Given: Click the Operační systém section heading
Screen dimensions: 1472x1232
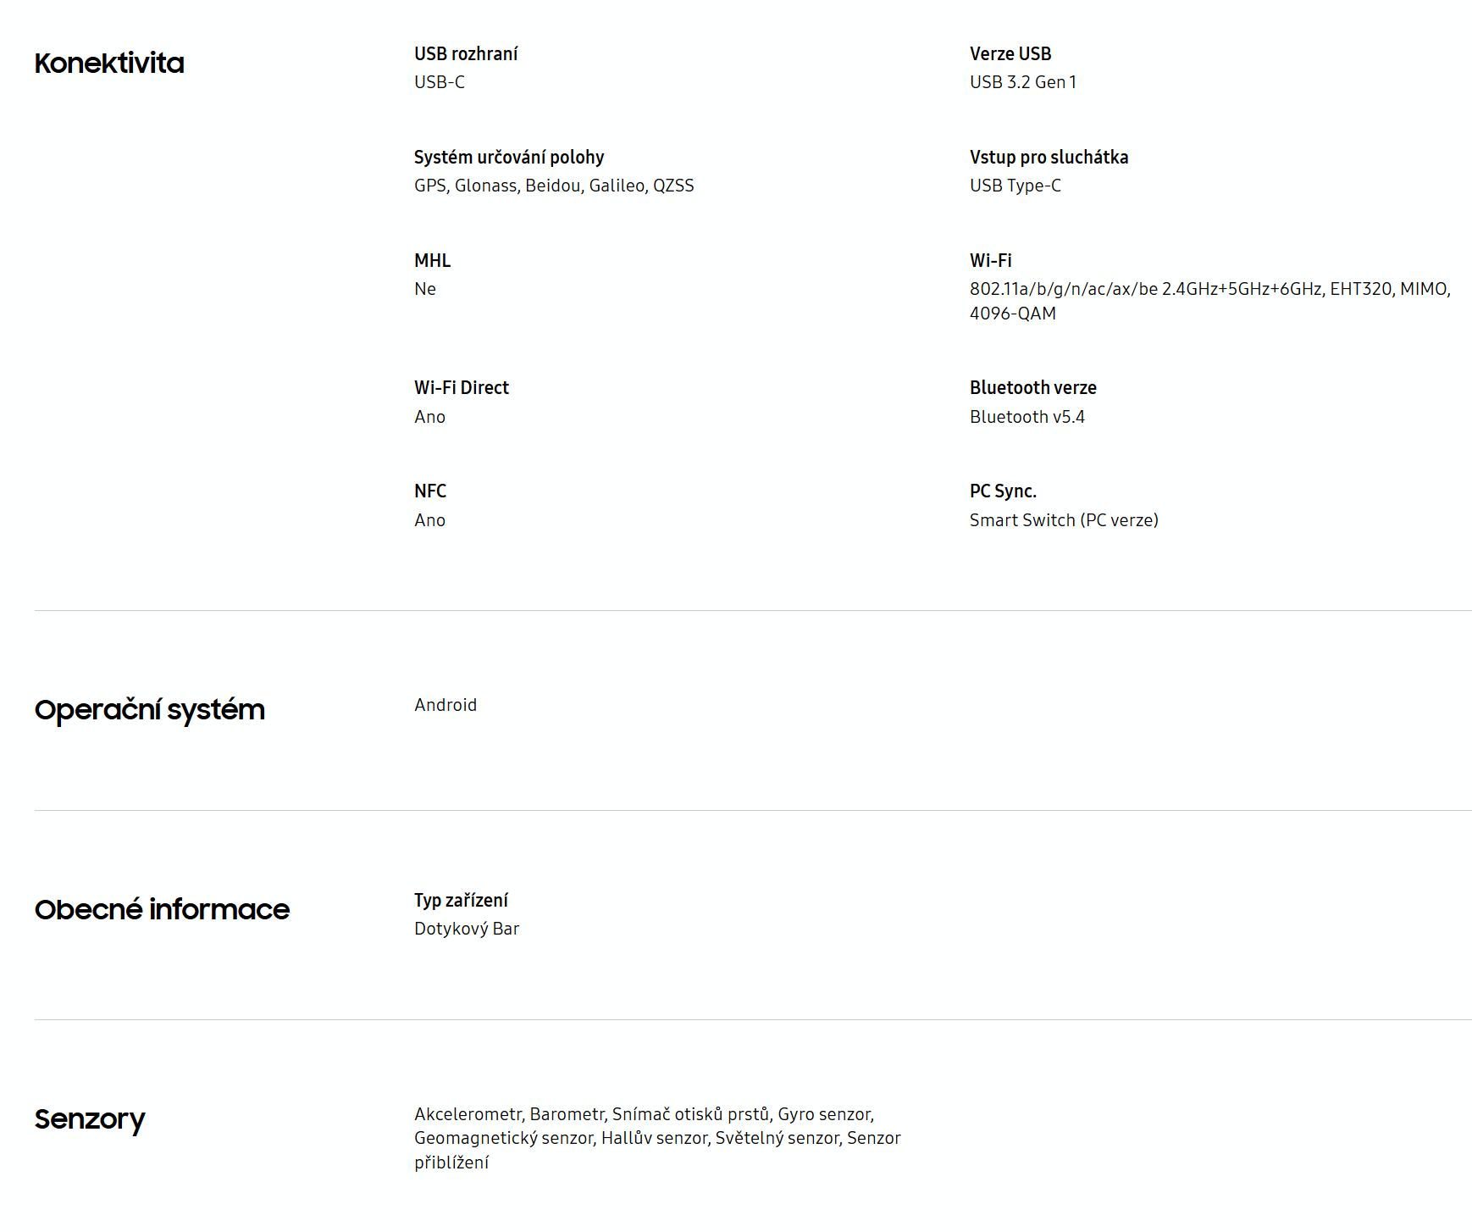Looking at the screenshot, I should [150, 710].
